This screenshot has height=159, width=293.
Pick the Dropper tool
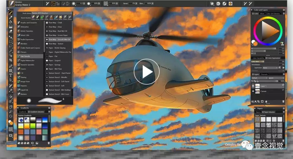pyautogui.click(x=11, y=17)
